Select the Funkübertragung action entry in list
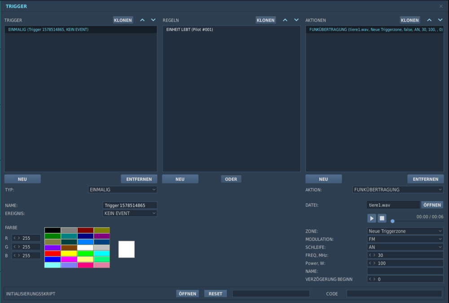Screen dimensions: 449x303 click(x=374, y=30)
